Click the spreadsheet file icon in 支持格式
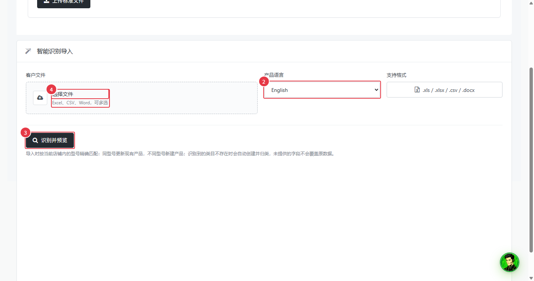The height and width of the screenshot is (281, 534). pos(417,90)
